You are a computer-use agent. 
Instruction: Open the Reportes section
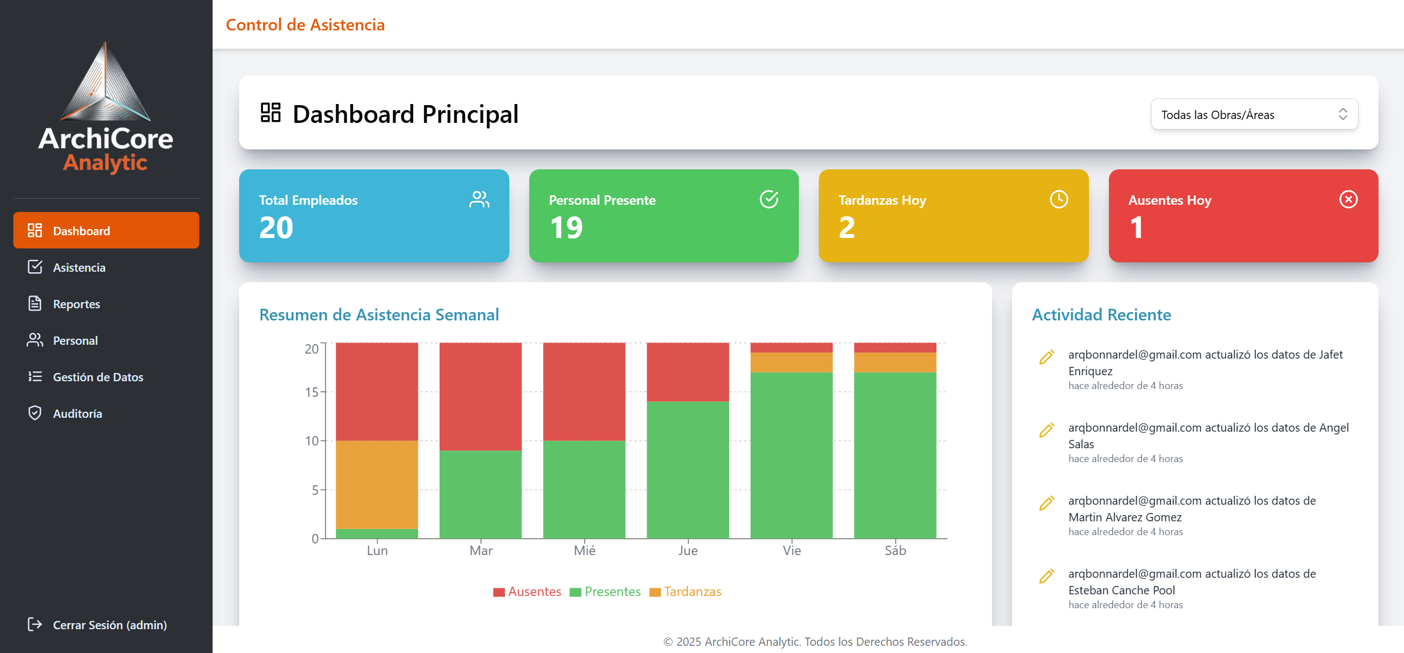pos(106,303)
